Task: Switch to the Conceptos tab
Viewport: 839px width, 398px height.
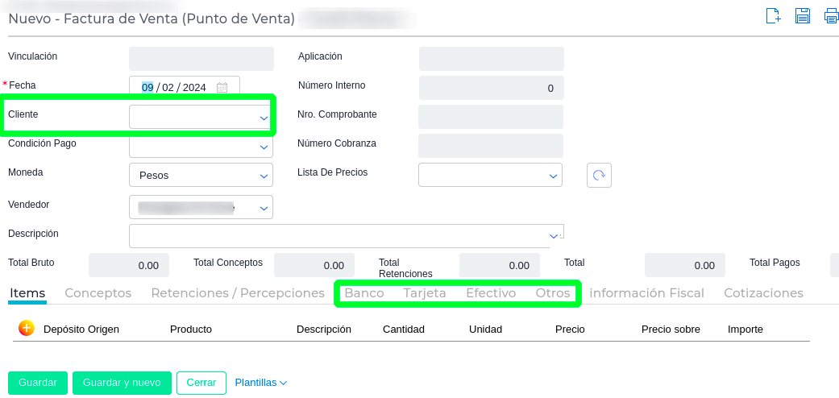Action: tap(98, 293)
